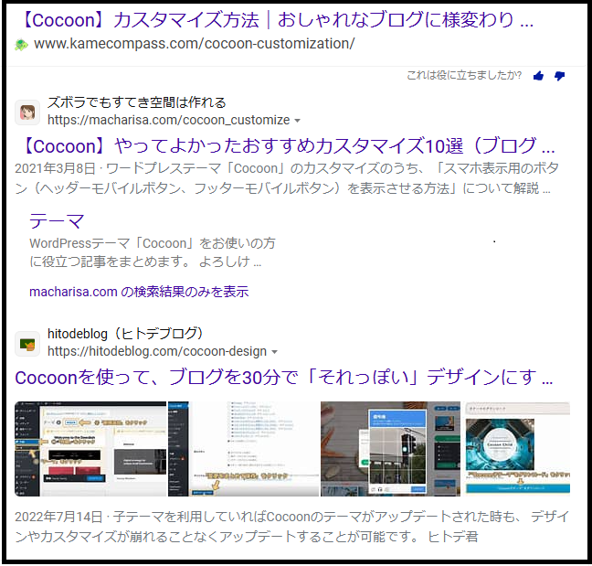Open 【Cocoon】やってよかったおすすめカスタマイズ10選 result
The image size is (592, 566).
[x=288, y=146]
